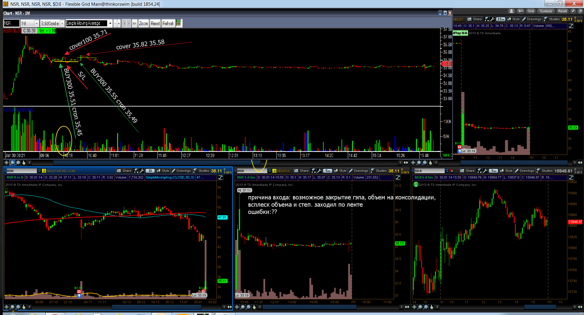Open wrench settings in $DJI panel
Image resolution: width=584 pixels, height=315 pixels.
(485, 171)
